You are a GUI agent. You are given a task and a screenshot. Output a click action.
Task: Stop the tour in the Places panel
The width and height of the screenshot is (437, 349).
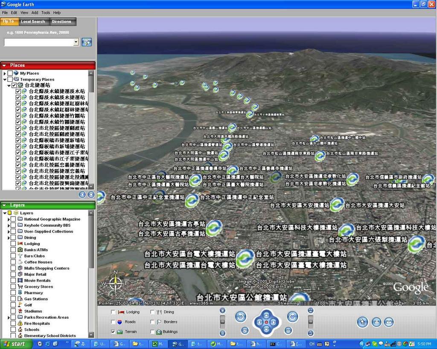click(91, 195)
